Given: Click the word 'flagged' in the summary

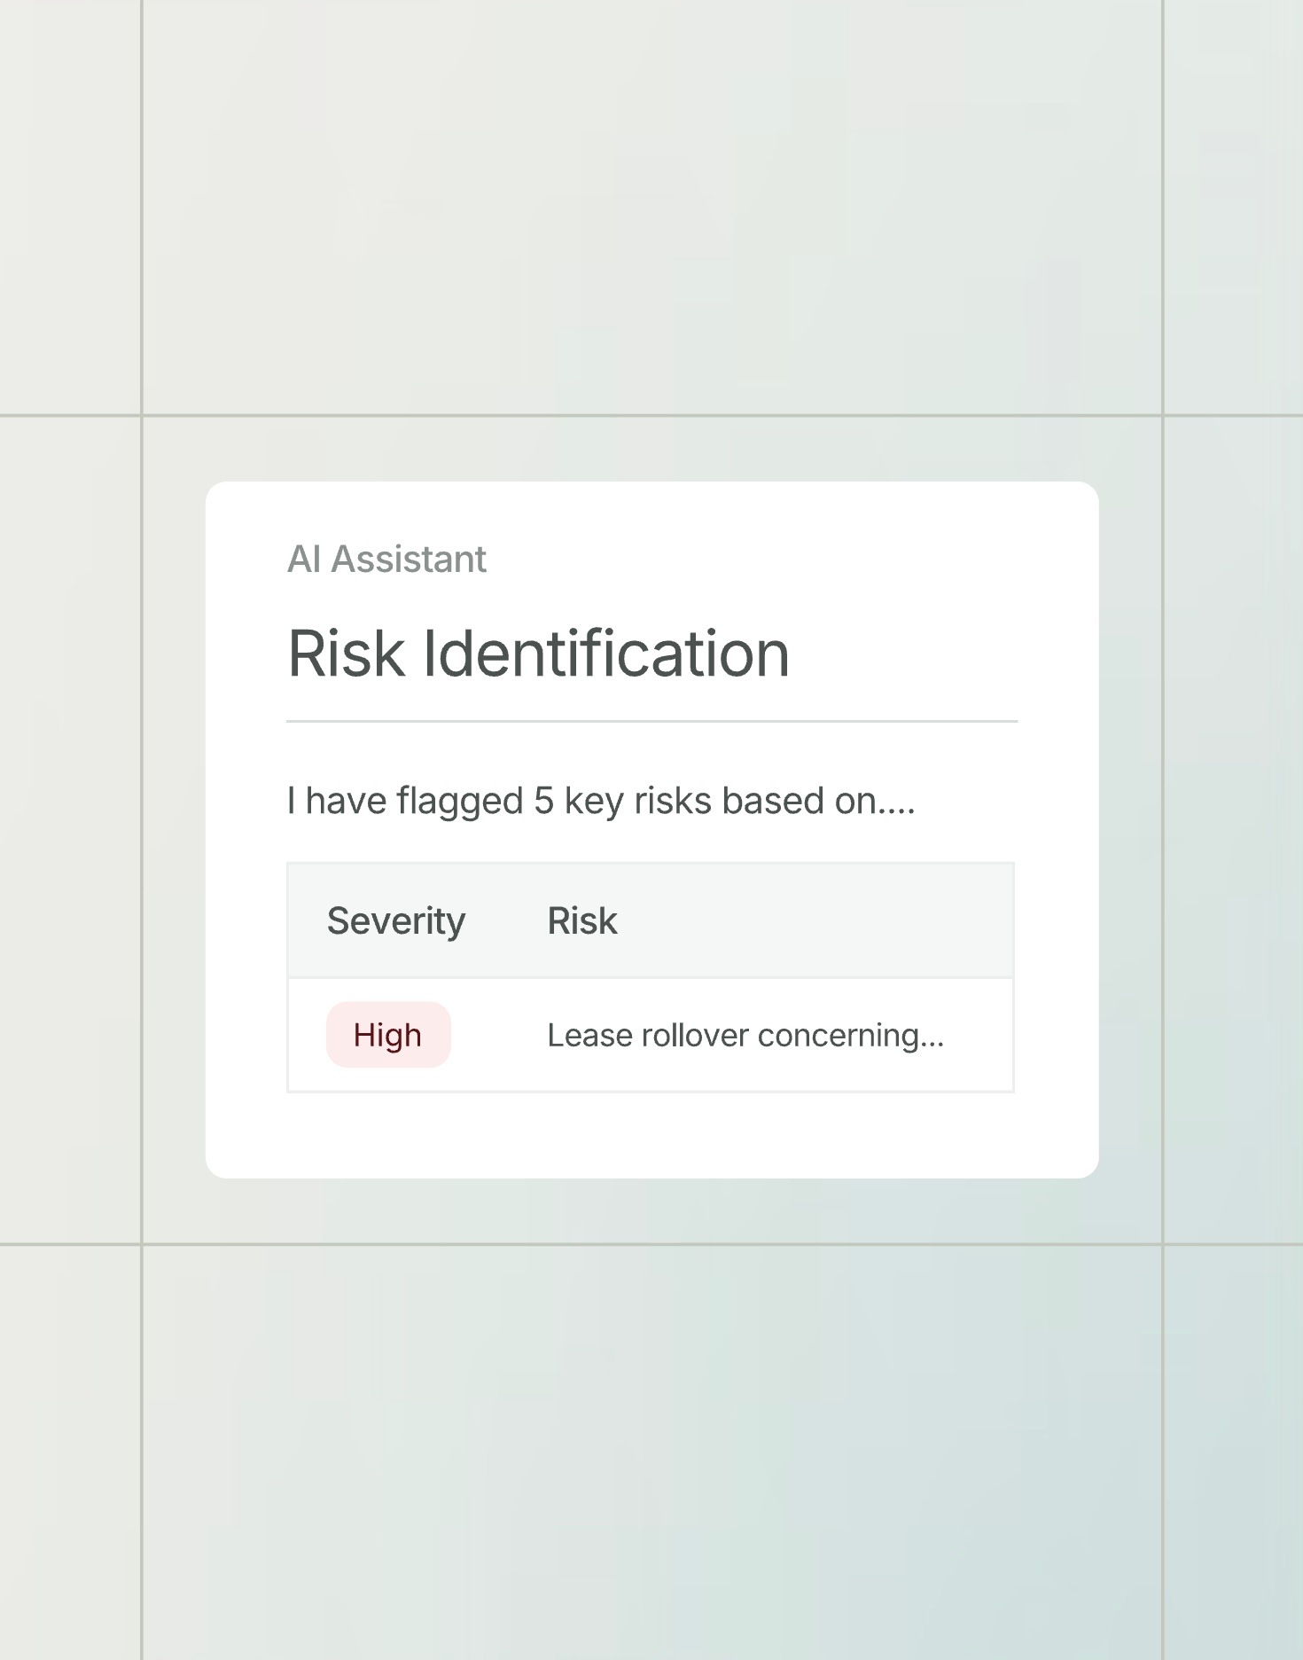Looking at the screenshot, I should coord(459,803).
